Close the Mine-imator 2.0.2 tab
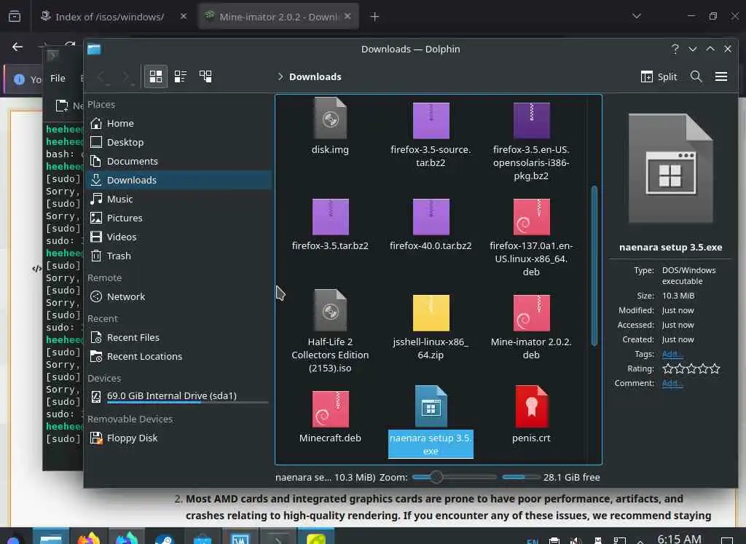 348,16
